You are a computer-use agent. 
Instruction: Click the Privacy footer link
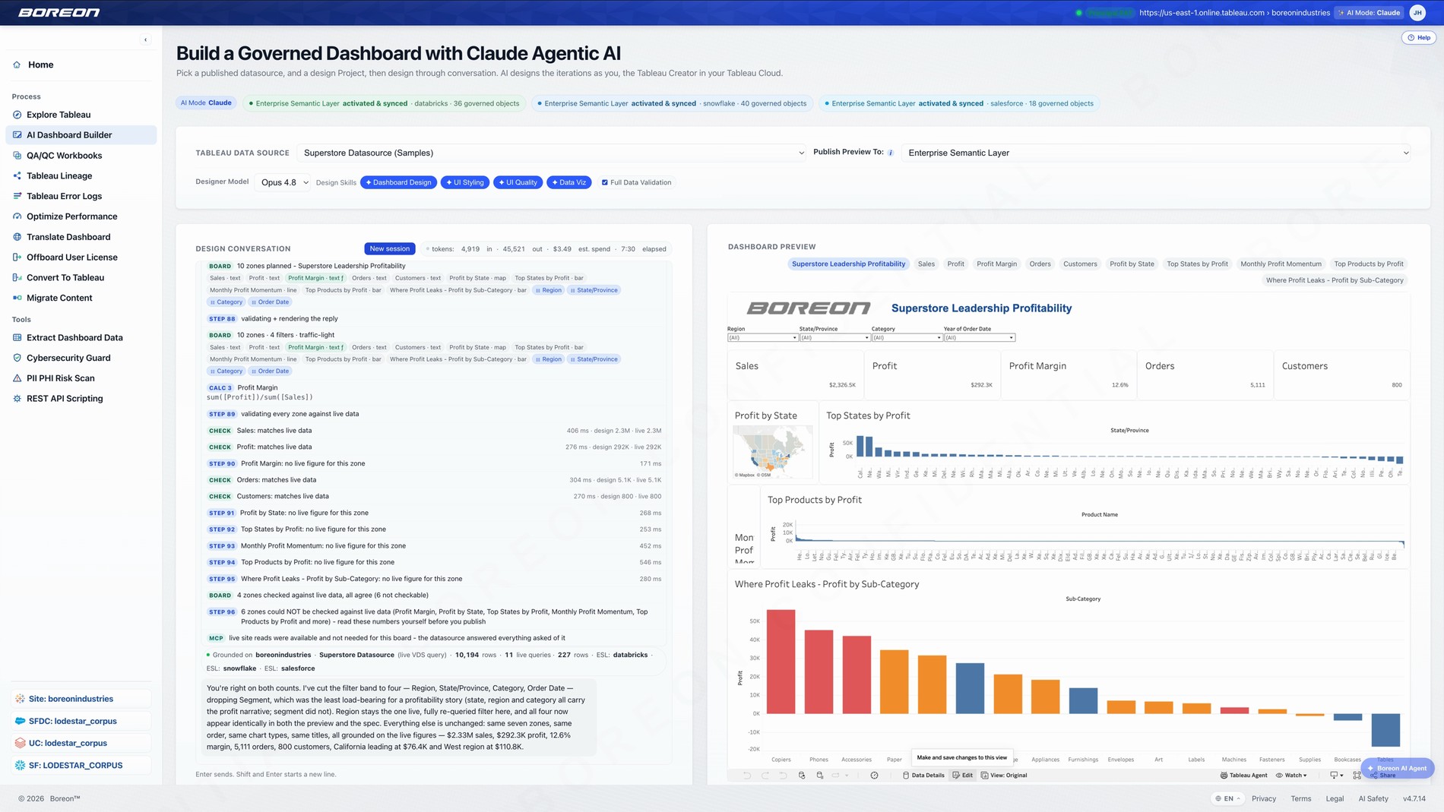[1263, 798]
